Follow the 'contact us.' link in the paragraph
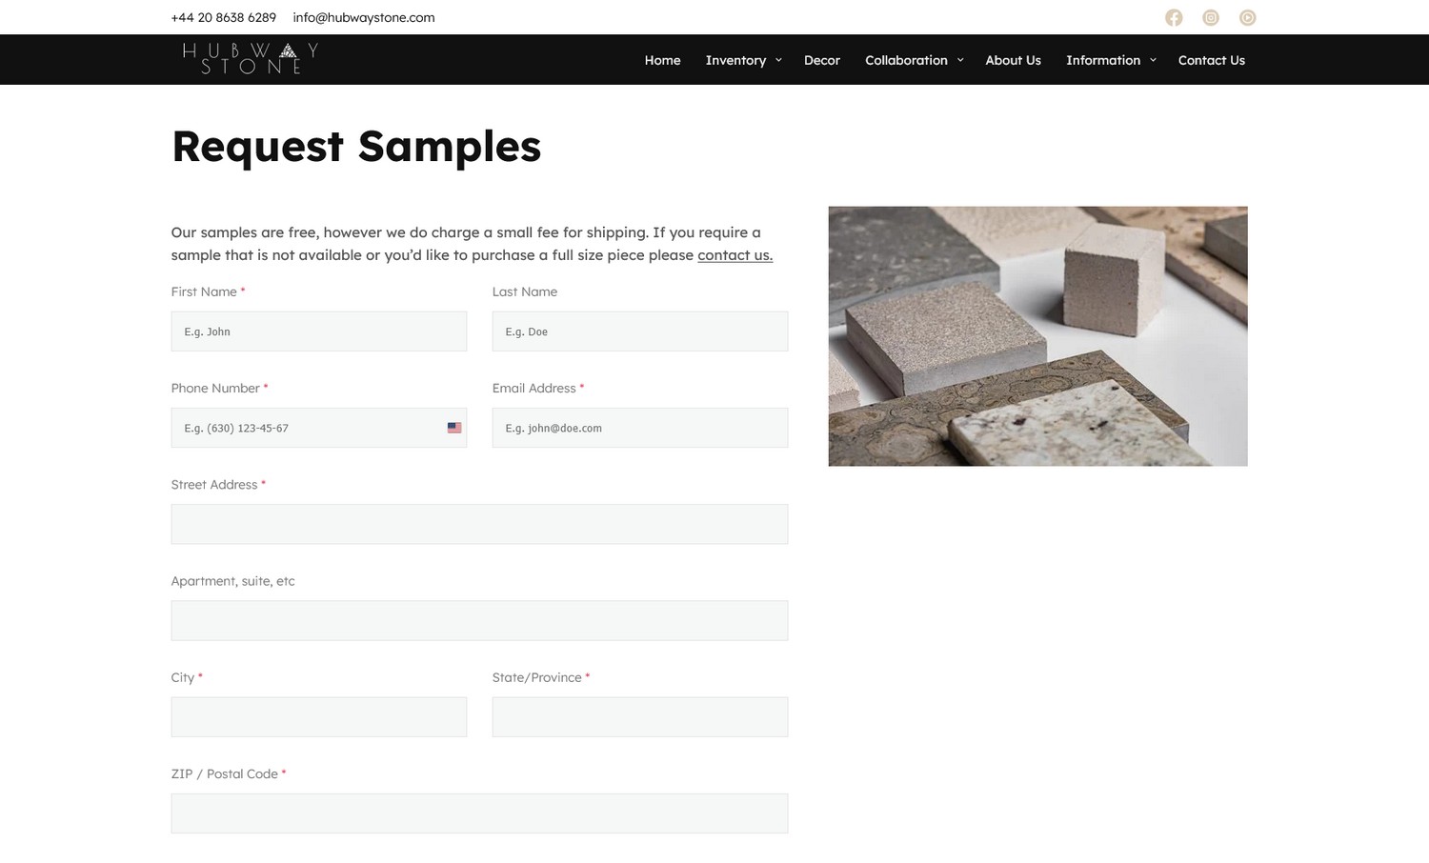This screenshot has width=1429, height=863. (735, 255)
